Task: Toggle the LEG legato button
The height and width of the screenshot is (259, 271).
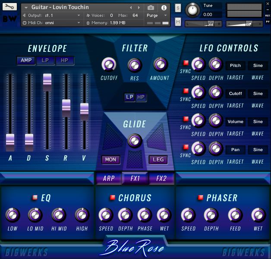Action: [158, 159]
